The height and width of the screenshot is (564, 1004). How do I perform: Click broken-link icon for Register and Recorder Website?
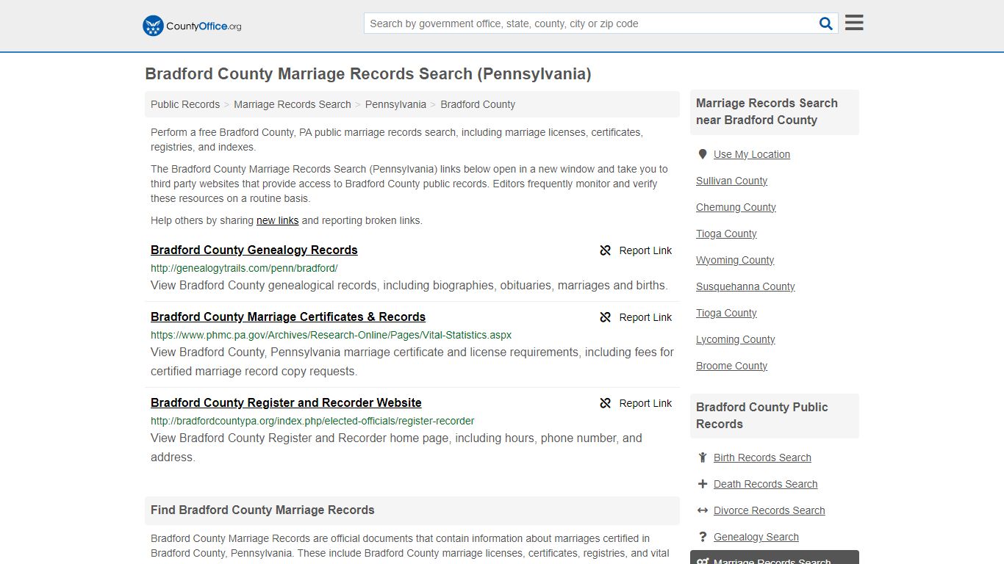[606, 403]
